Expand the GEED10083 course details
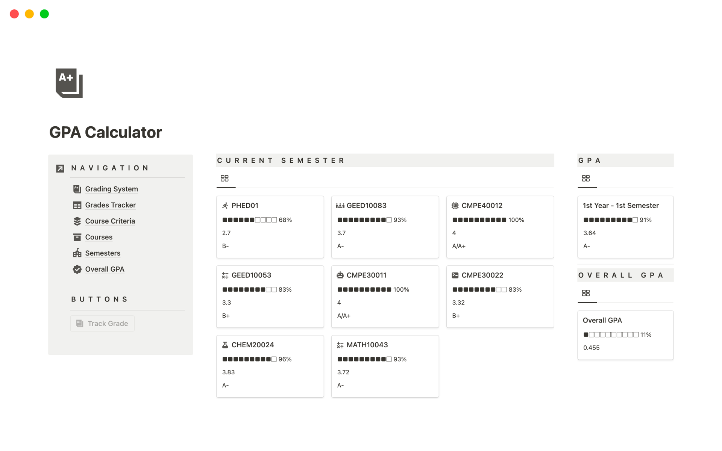The width and height of the screenshot is (722, 451). click(x=367, y=205)
